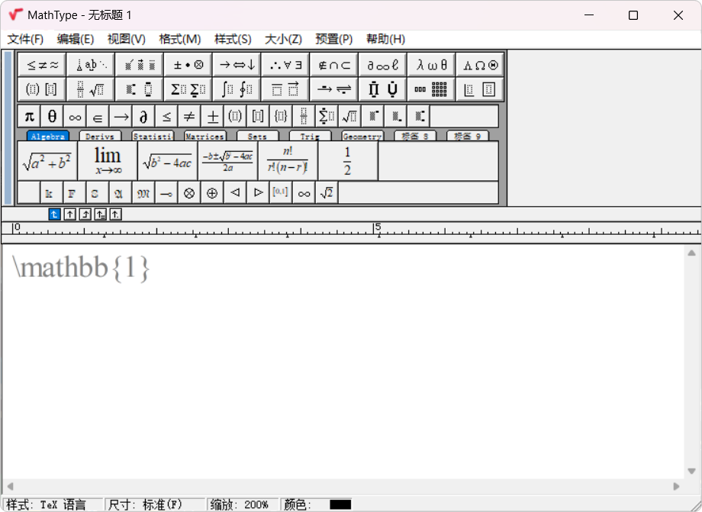Open the 文件(F) menu
The width and height of the screenshot is (702, 512).
pos(25,40)
